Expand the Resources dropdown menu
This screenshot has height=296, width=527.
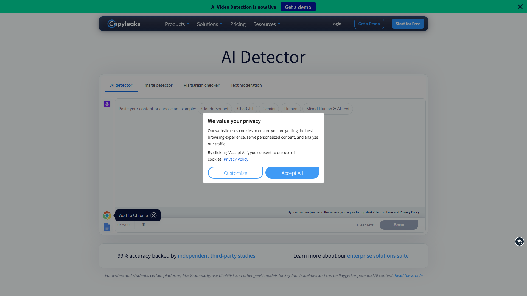coord(267,24)
